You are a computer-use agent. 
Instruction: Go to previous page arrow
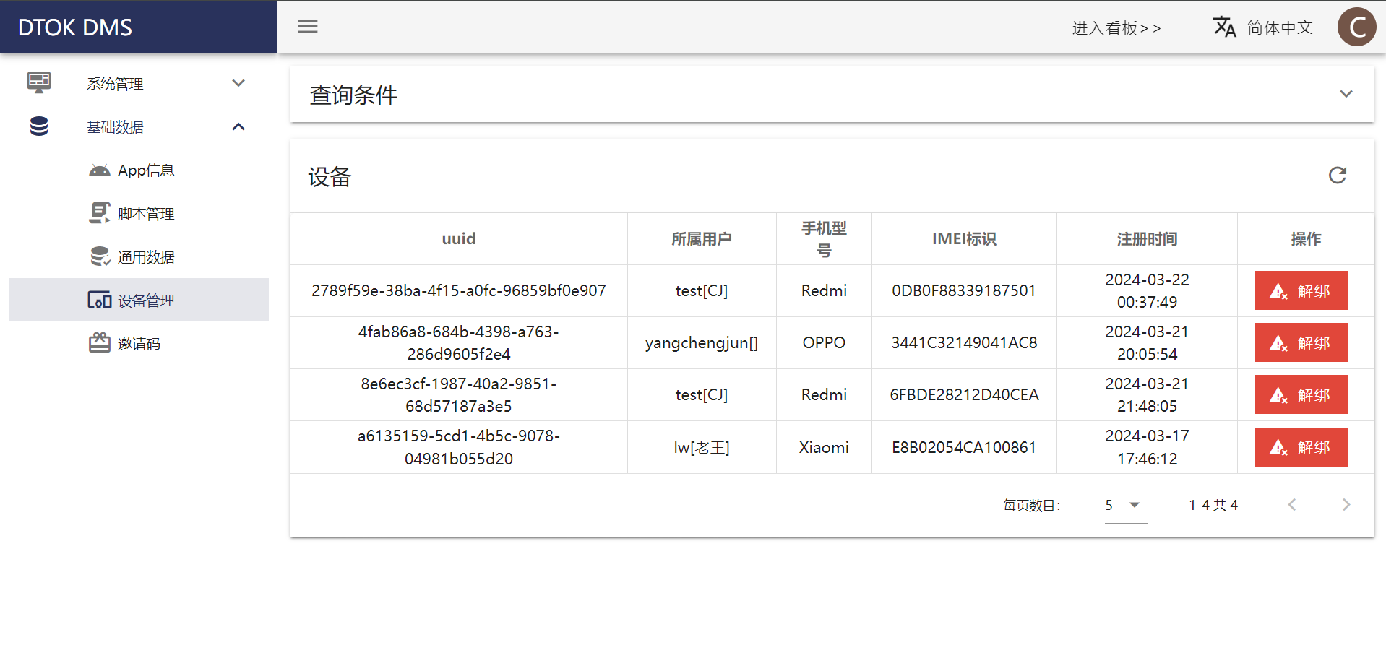(x=1292, y=505)
